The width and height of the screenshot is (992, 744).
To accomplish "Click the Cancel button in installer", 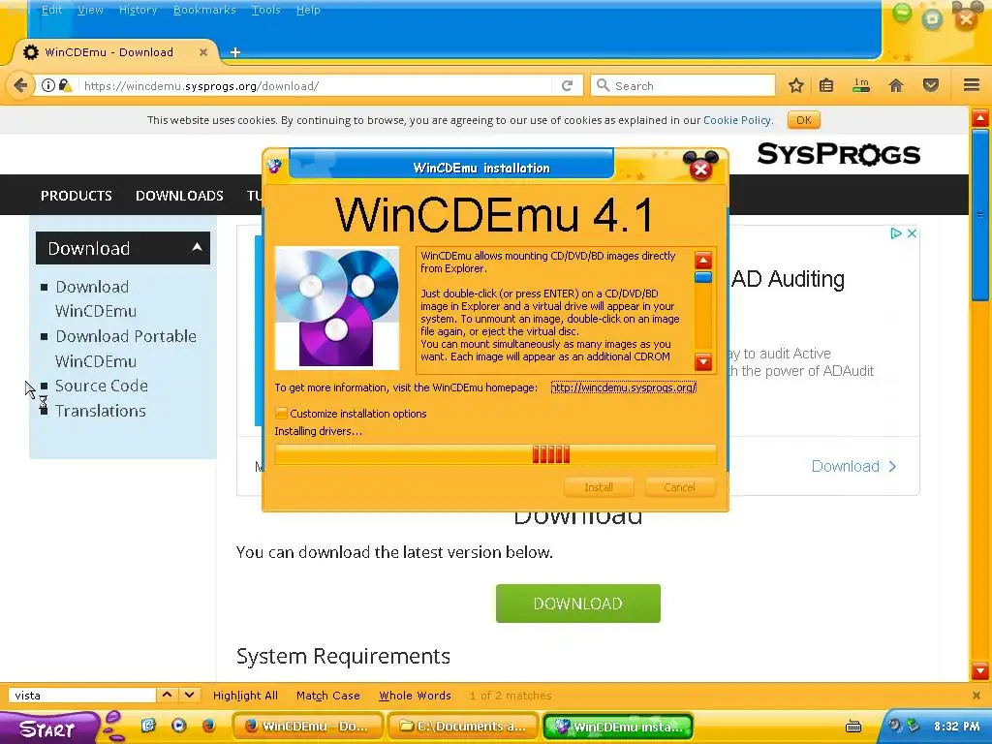I will point(680,487).
